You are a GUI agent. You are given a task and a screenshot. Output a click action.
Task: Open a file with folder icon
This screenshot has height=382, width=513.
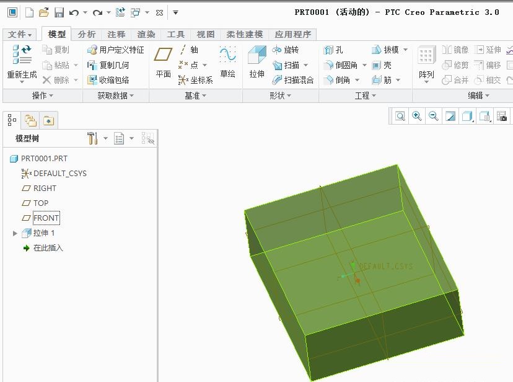pyautogui.click(x=44, y=13)
